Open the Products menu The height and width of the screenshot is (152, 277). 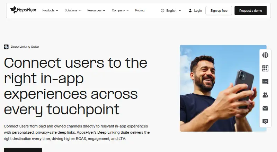point(48,10)
